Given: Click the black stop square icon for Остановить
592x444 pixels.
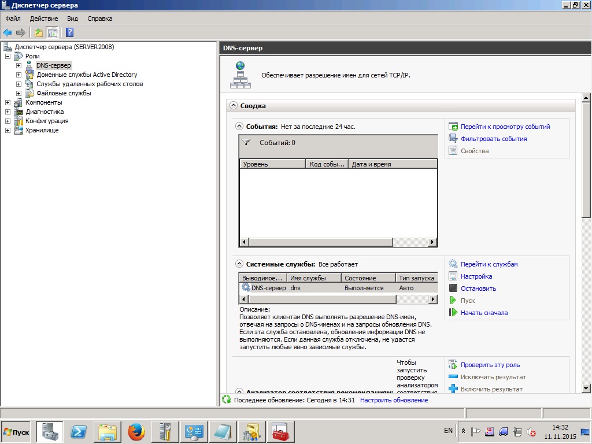Looking at the screenshot, I should click(x=453, y=288).
